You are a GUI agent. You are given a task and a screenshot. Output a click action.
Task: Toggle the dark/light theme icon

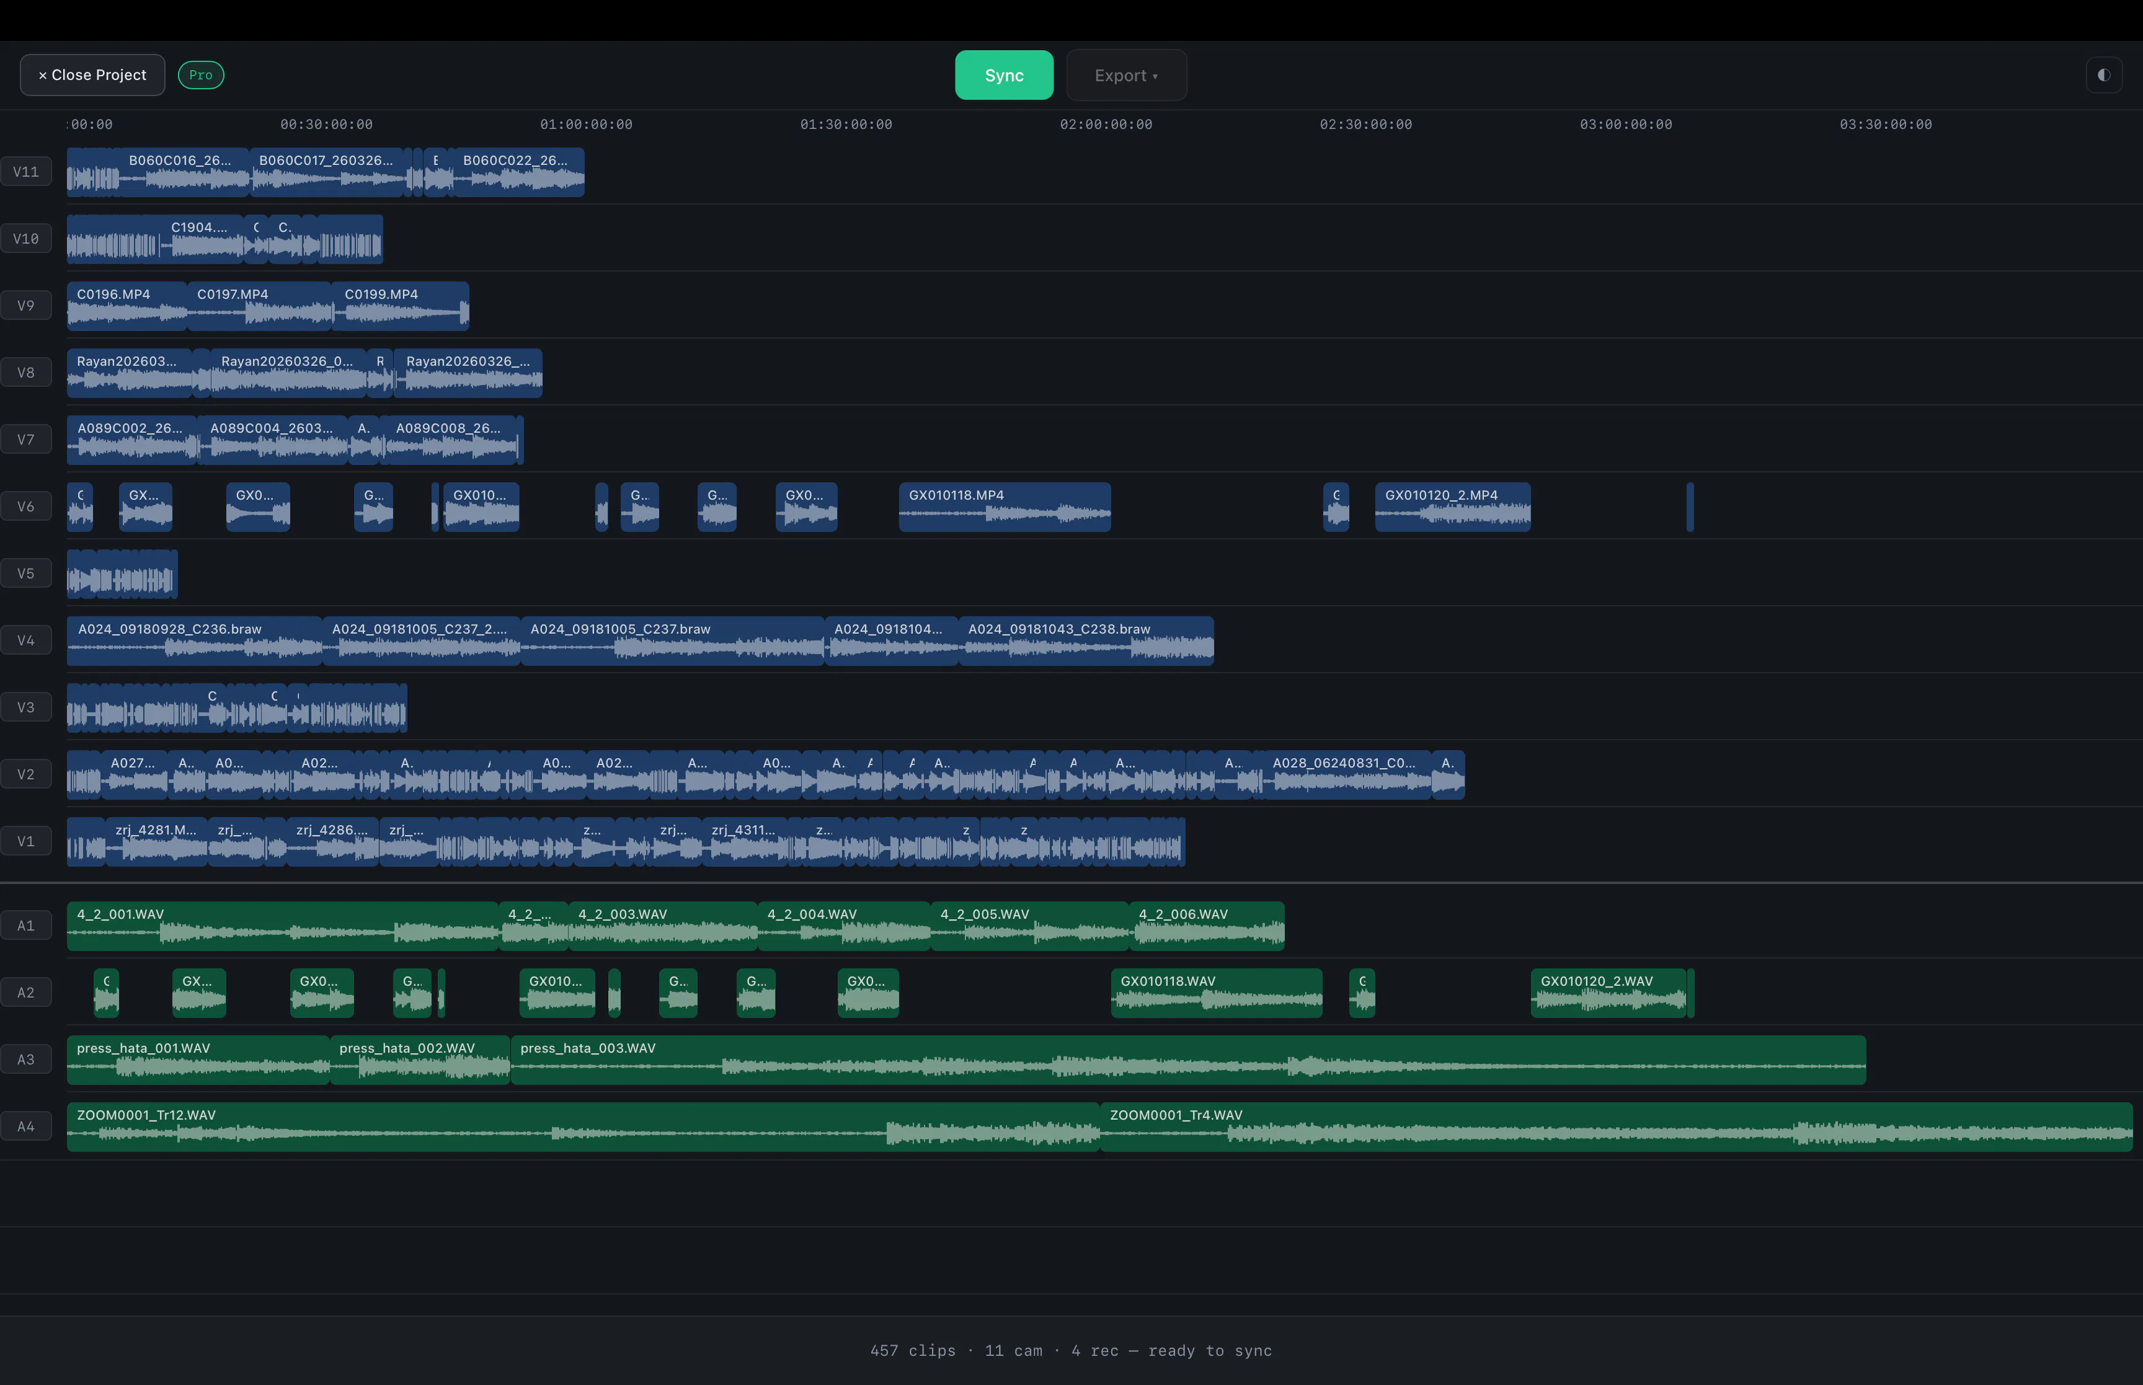coord(2103,74)
